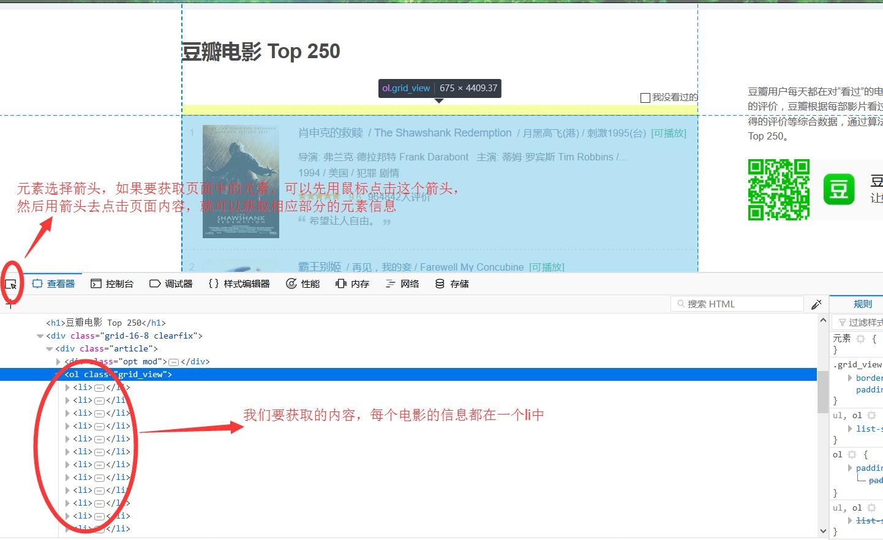Open the 查看器 (Inspector) tab
This screenshot has width=883, height=540.
click(53, 284)
